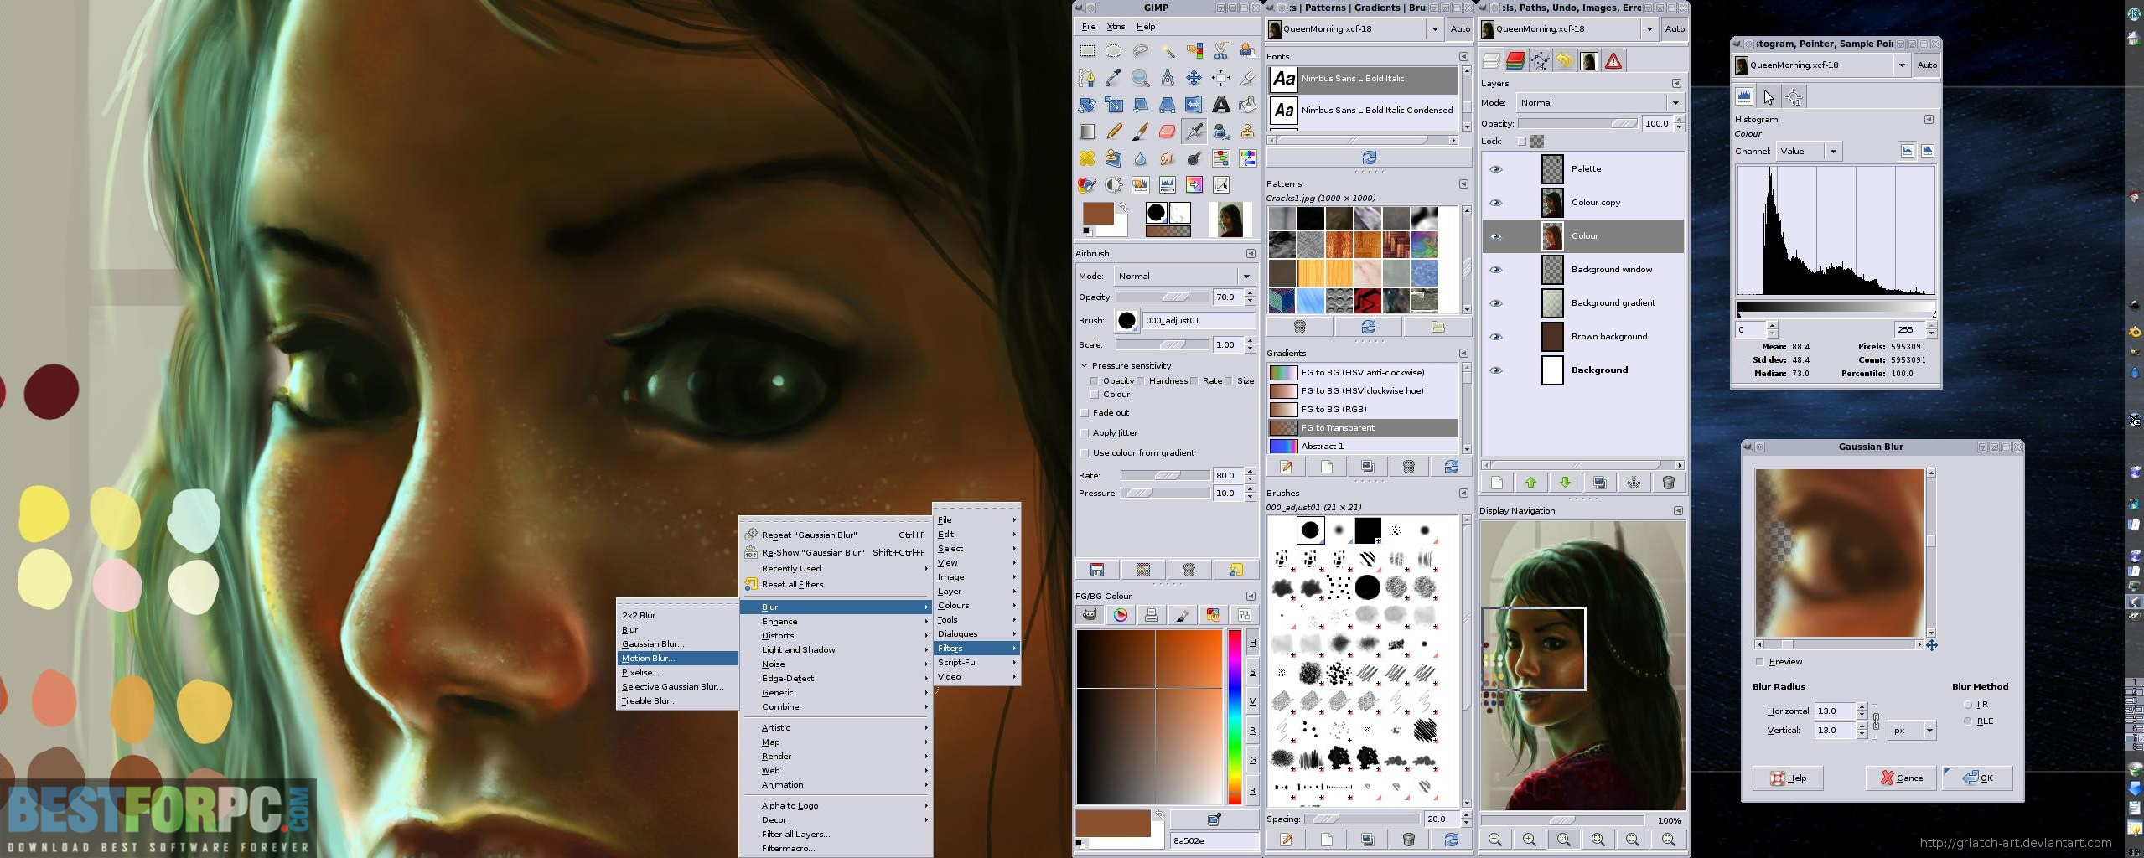
Task: Confirm Gaussian Blur with OK
Action: (1978, 778)
